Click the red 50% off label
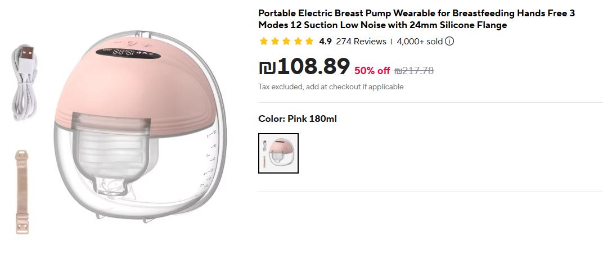 [372, 70]
